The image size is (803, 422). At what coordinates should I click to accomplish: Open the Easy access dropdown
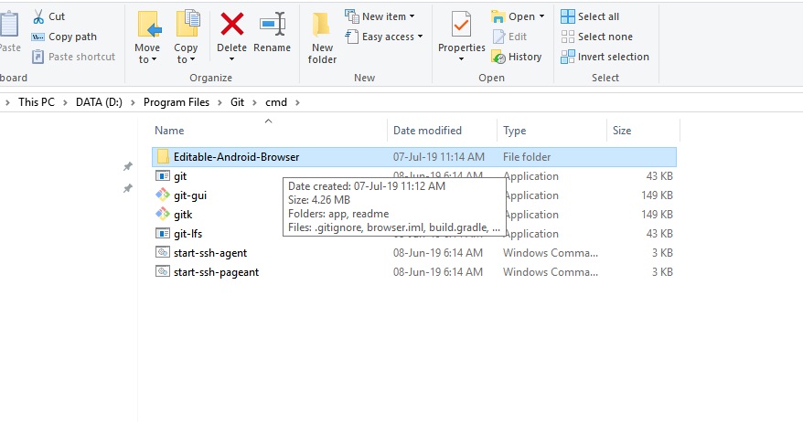pyautogui.click(x=384, y=37)
